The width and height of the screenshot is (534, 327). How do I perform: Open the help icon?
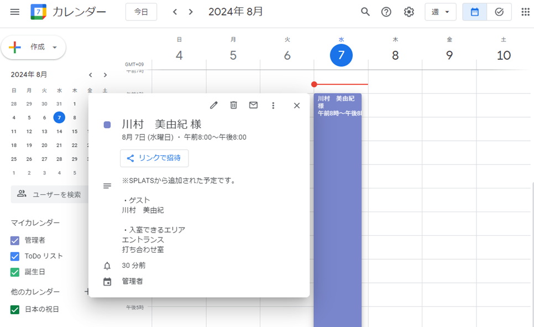click(x=386, y=11)
